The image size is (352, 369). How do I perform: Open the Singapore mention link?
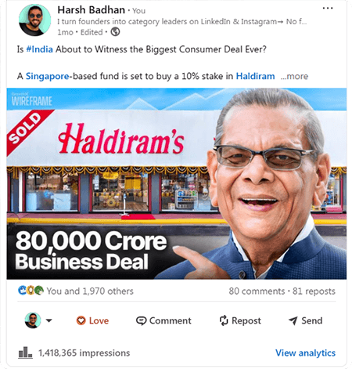[47, 76]
